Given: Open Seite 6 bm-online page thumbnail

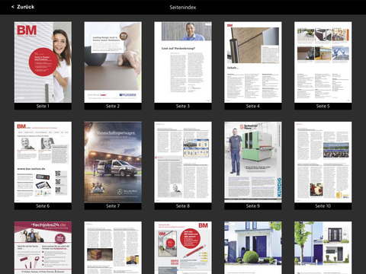Looking at the screenshot, I should point(43,162).
